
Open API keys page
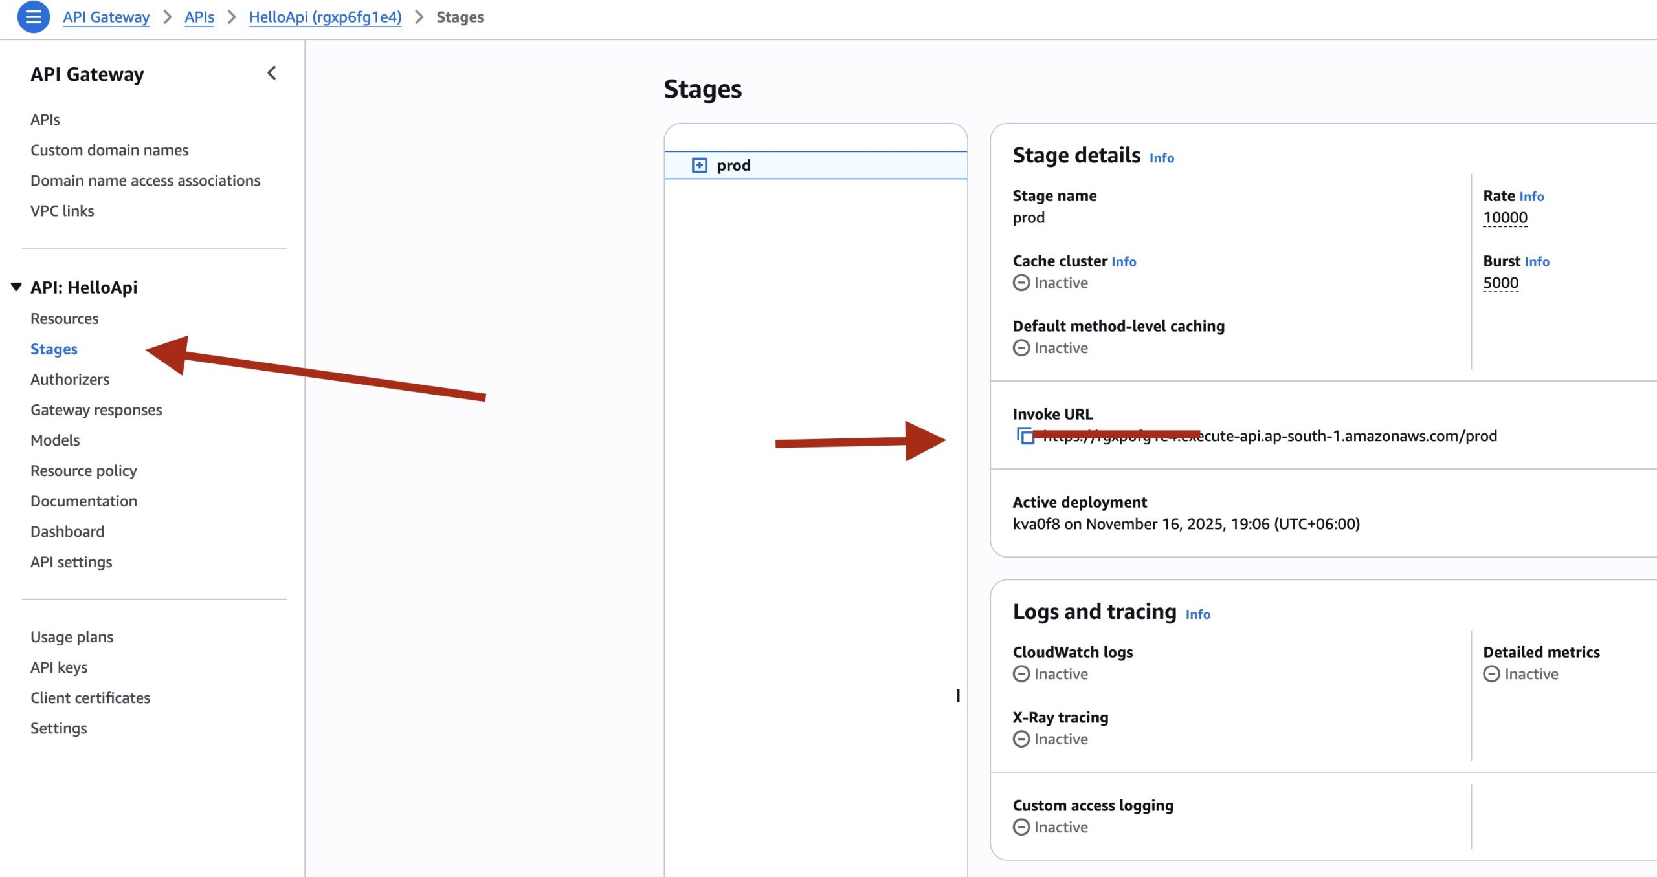[59, 667]
